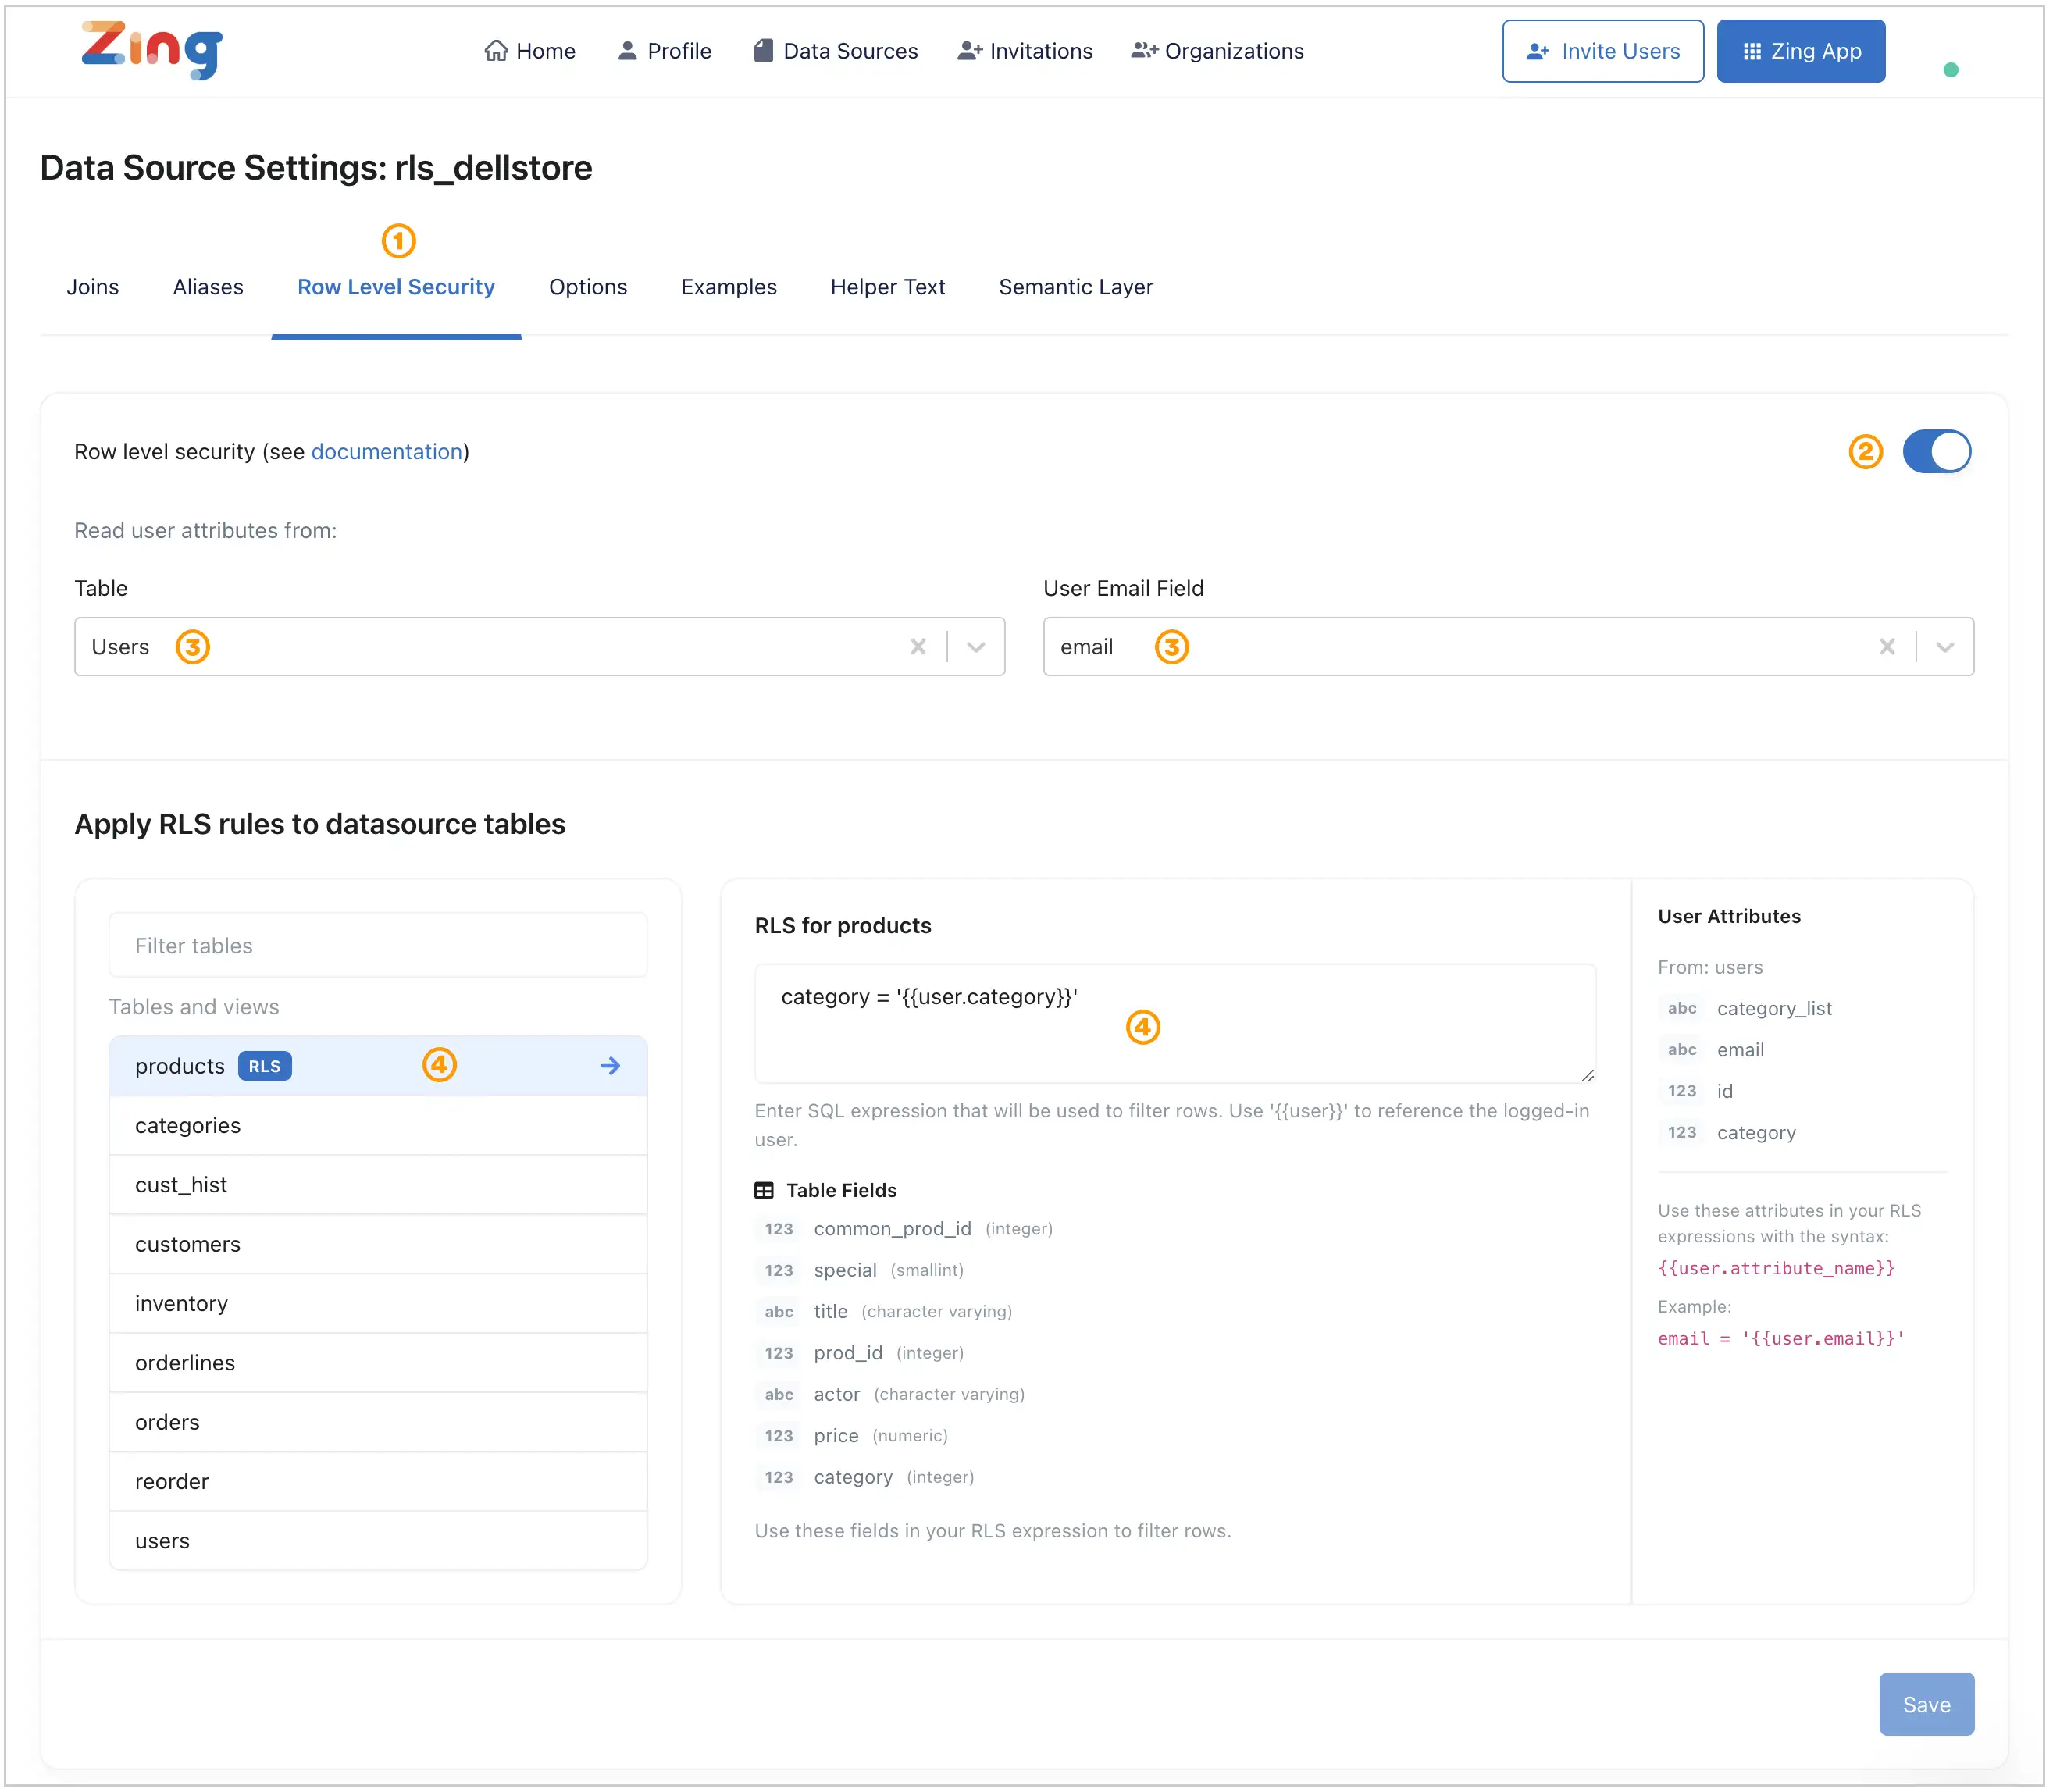
Task: Switch to the Semantic Layer tab
Action: pos(1078,288)
